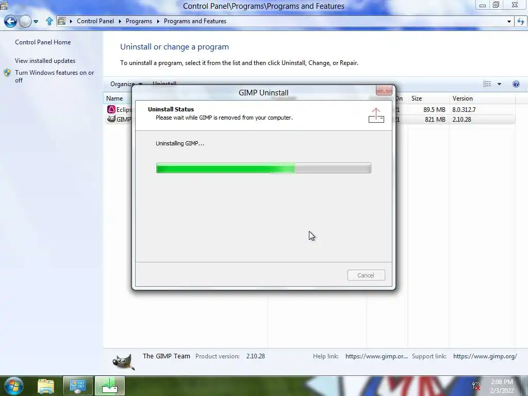
Task: Click the uninstaller box-arrow icon
Action: tap(376, 115)
